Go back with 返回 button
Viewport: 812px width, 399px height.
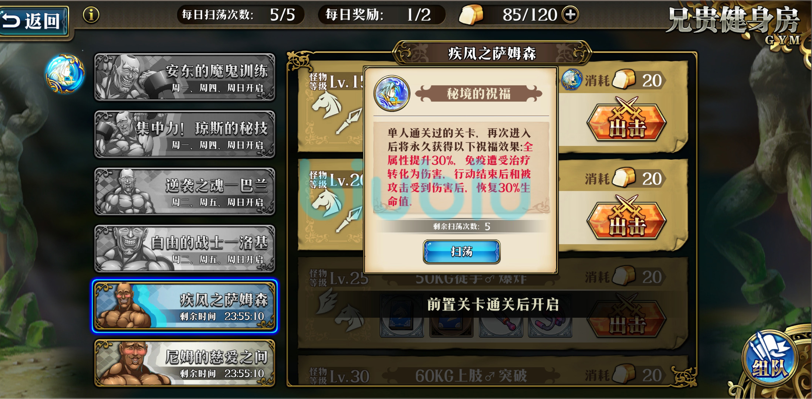click(x=34, y=21)
